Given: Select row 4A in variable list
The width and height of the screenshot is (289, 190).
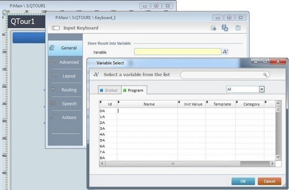Looking at the screenshot, I should [187, 135].
